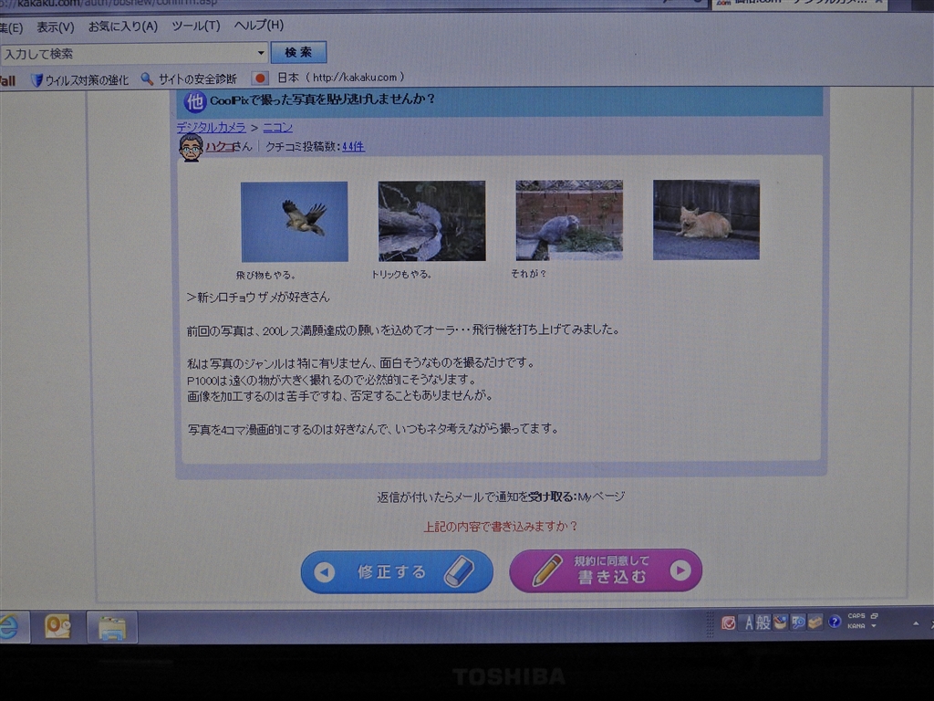The width and height of the screenshot is (934, 701).
Task: Open the Myページ link
Action: click(x=602, y=497)
